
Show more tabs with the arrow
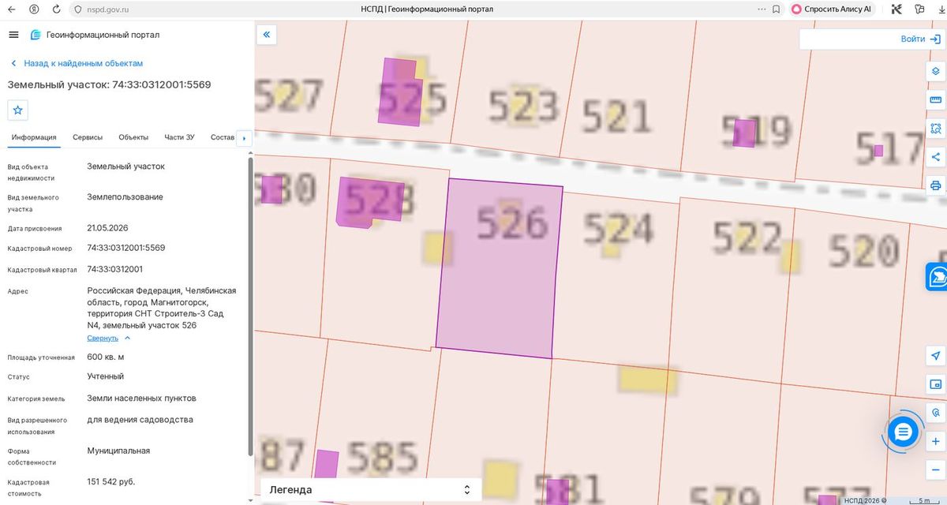tap(244, 138)
